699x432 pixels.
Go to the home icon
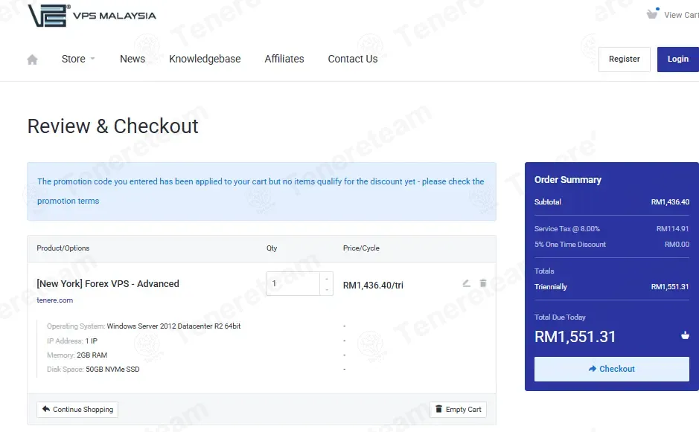[32, 59]
